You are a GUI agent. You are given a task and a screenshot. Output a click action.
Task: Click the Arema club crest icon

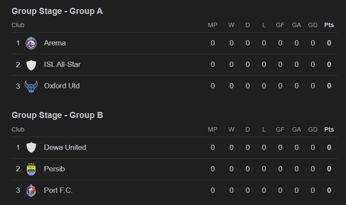coord(31,43)
